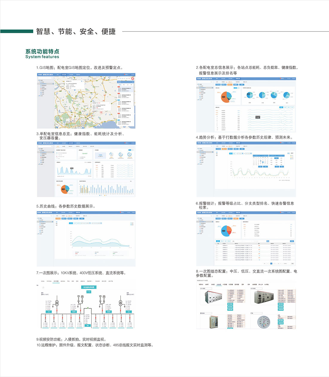The height and width of the screenshot is (377, 329).
Task: Expand the root tree node in alarm screen sidebar
Action: click(x=197, y=218)
